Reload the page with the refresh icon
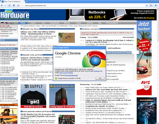 click(x=10, y=5)
